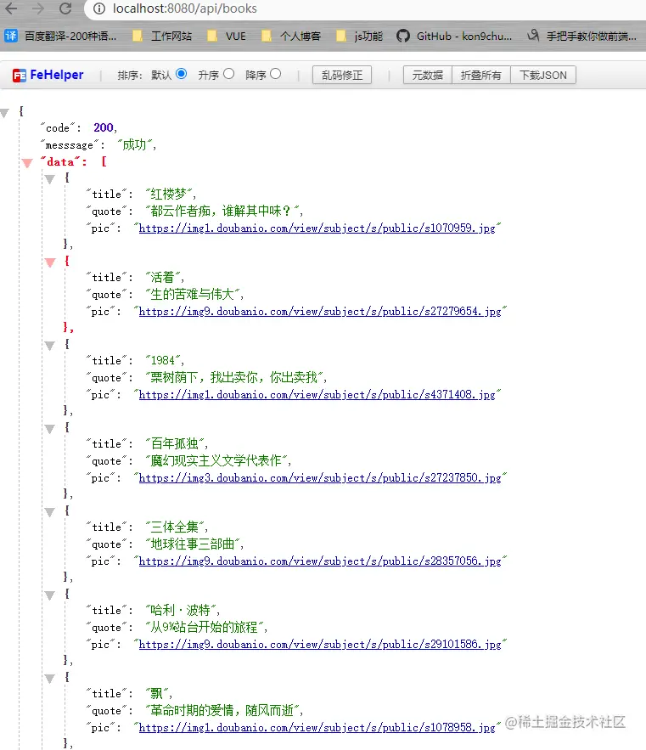Screen dimensions: 646x750
Task: Click the title value "红楼梦"
Action: click(169, 194)
